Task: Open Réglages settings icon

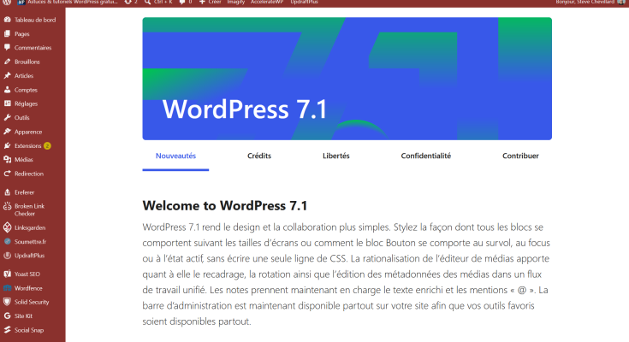Action: coord(7,103)
